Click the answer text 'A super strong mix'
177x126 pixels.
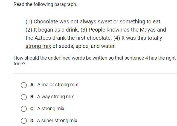click(x=57, y=121)
